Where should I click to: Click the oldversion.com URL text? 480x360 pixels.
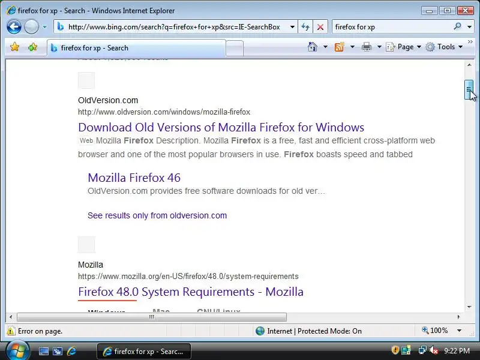[164, 112]
